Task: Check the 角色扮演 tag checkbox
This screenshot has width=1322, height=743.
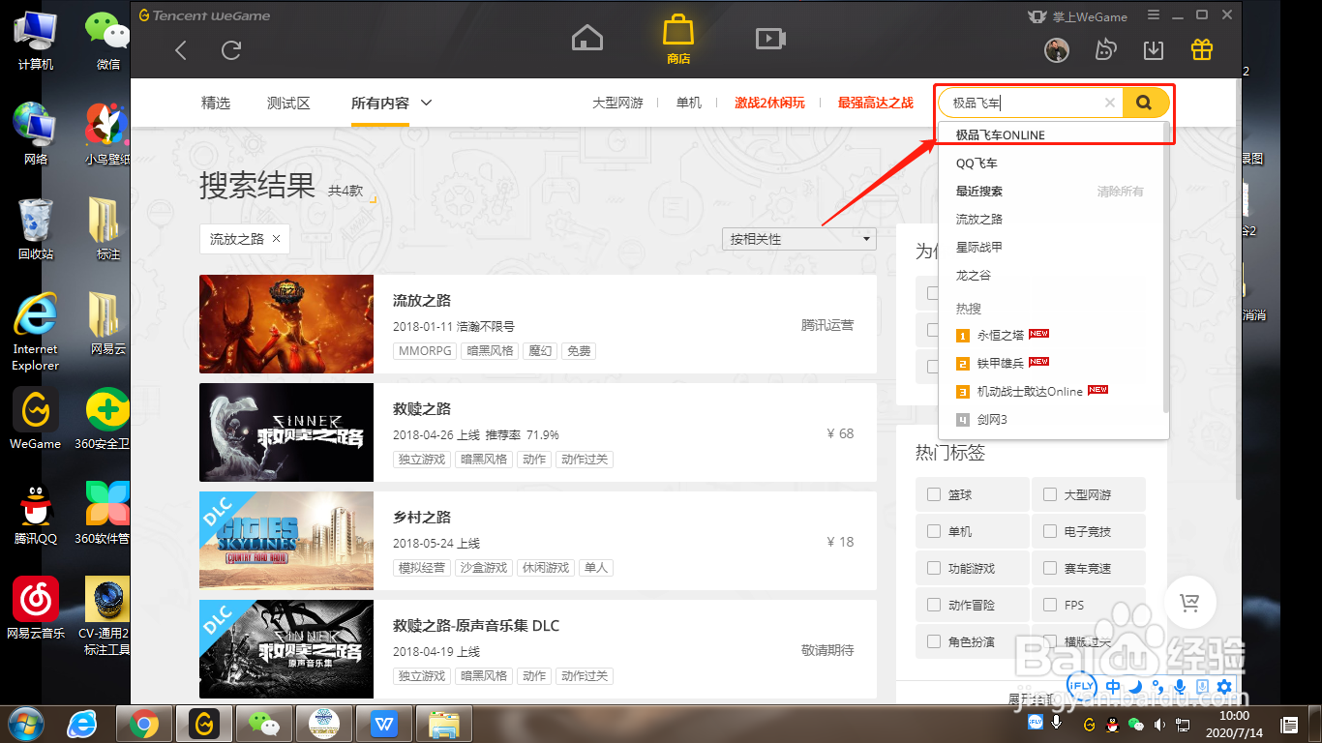Action: click(934, 641)
